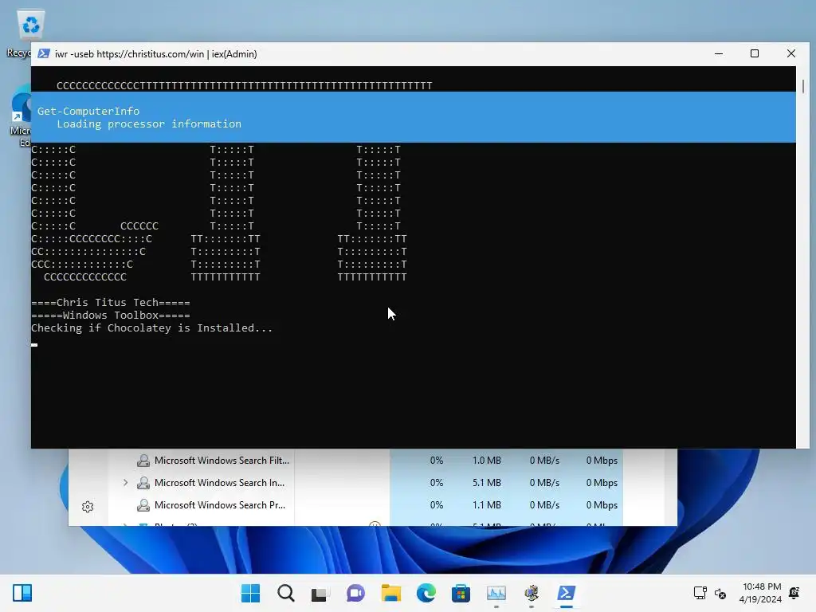Click the PowerShell window scrollbar thumb
Image resolution: width=816 pixels, height=612 pixels.
click(803, 86)
